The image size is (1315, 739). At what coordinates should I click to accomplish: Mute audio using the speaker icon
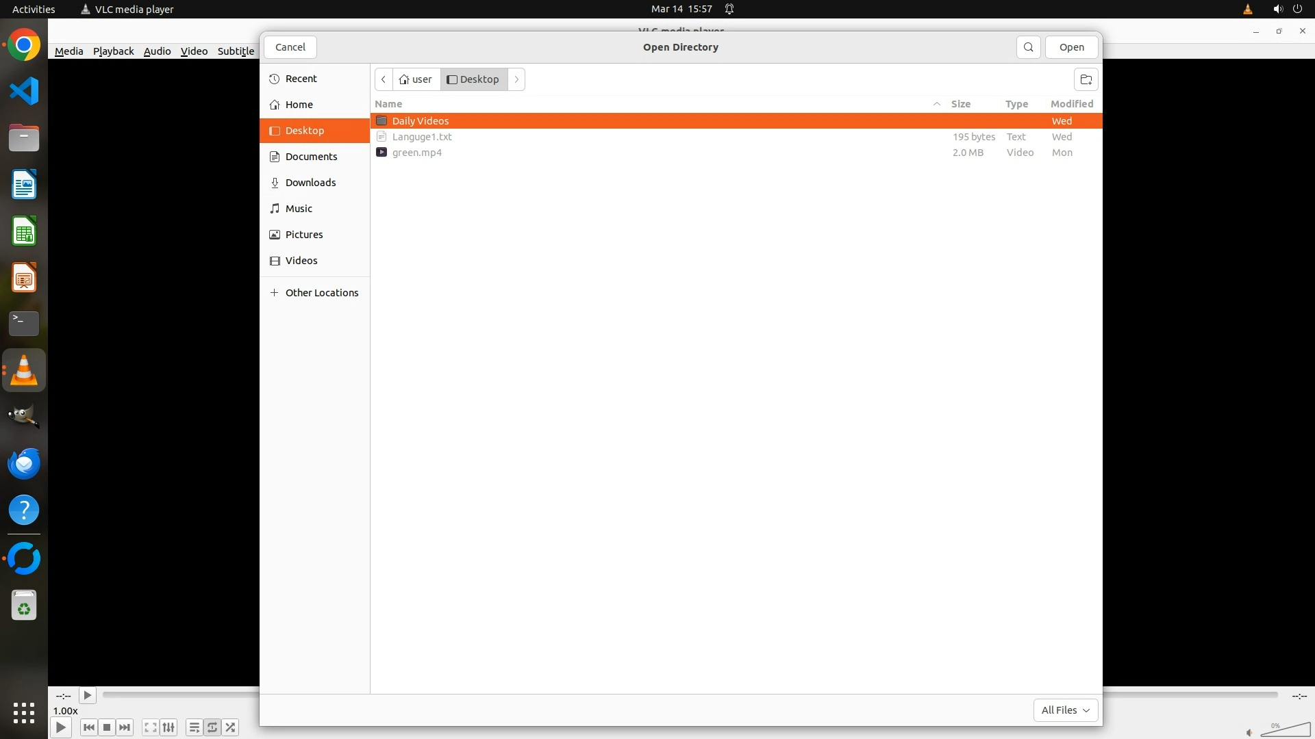click(1249, 732)
